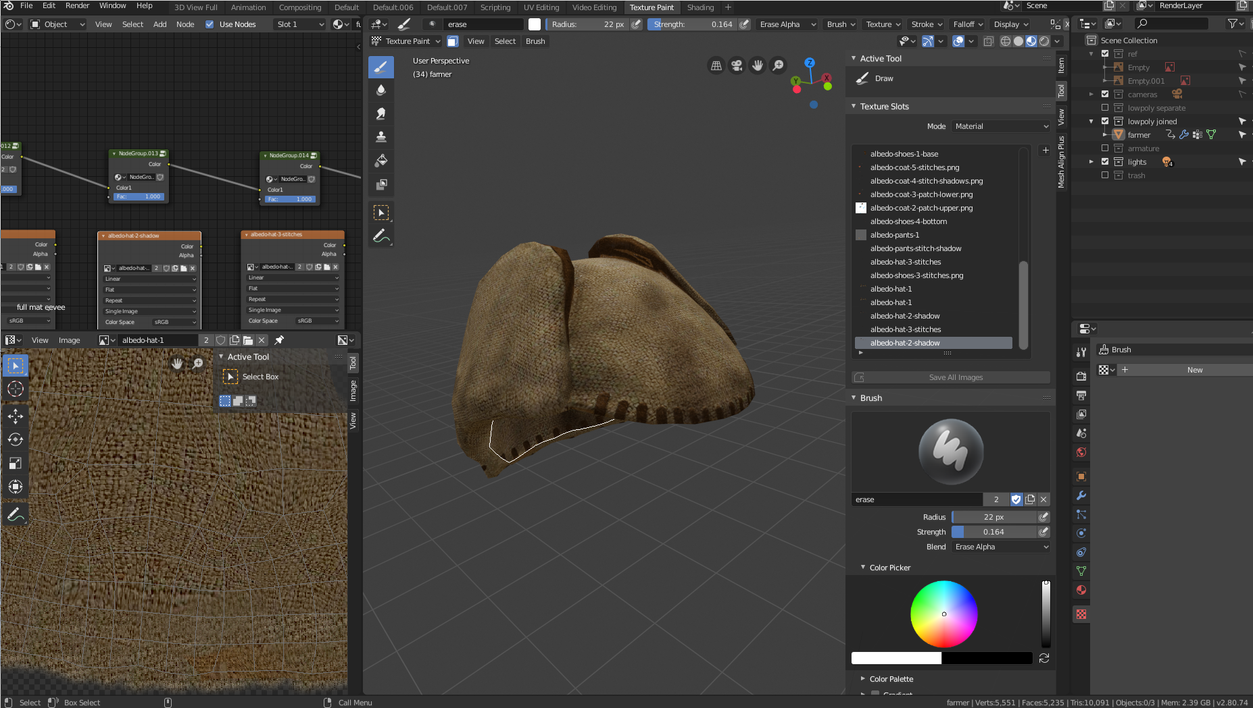Open the Erase Alpha blend dropdown in header

click(x=787, y=24)
